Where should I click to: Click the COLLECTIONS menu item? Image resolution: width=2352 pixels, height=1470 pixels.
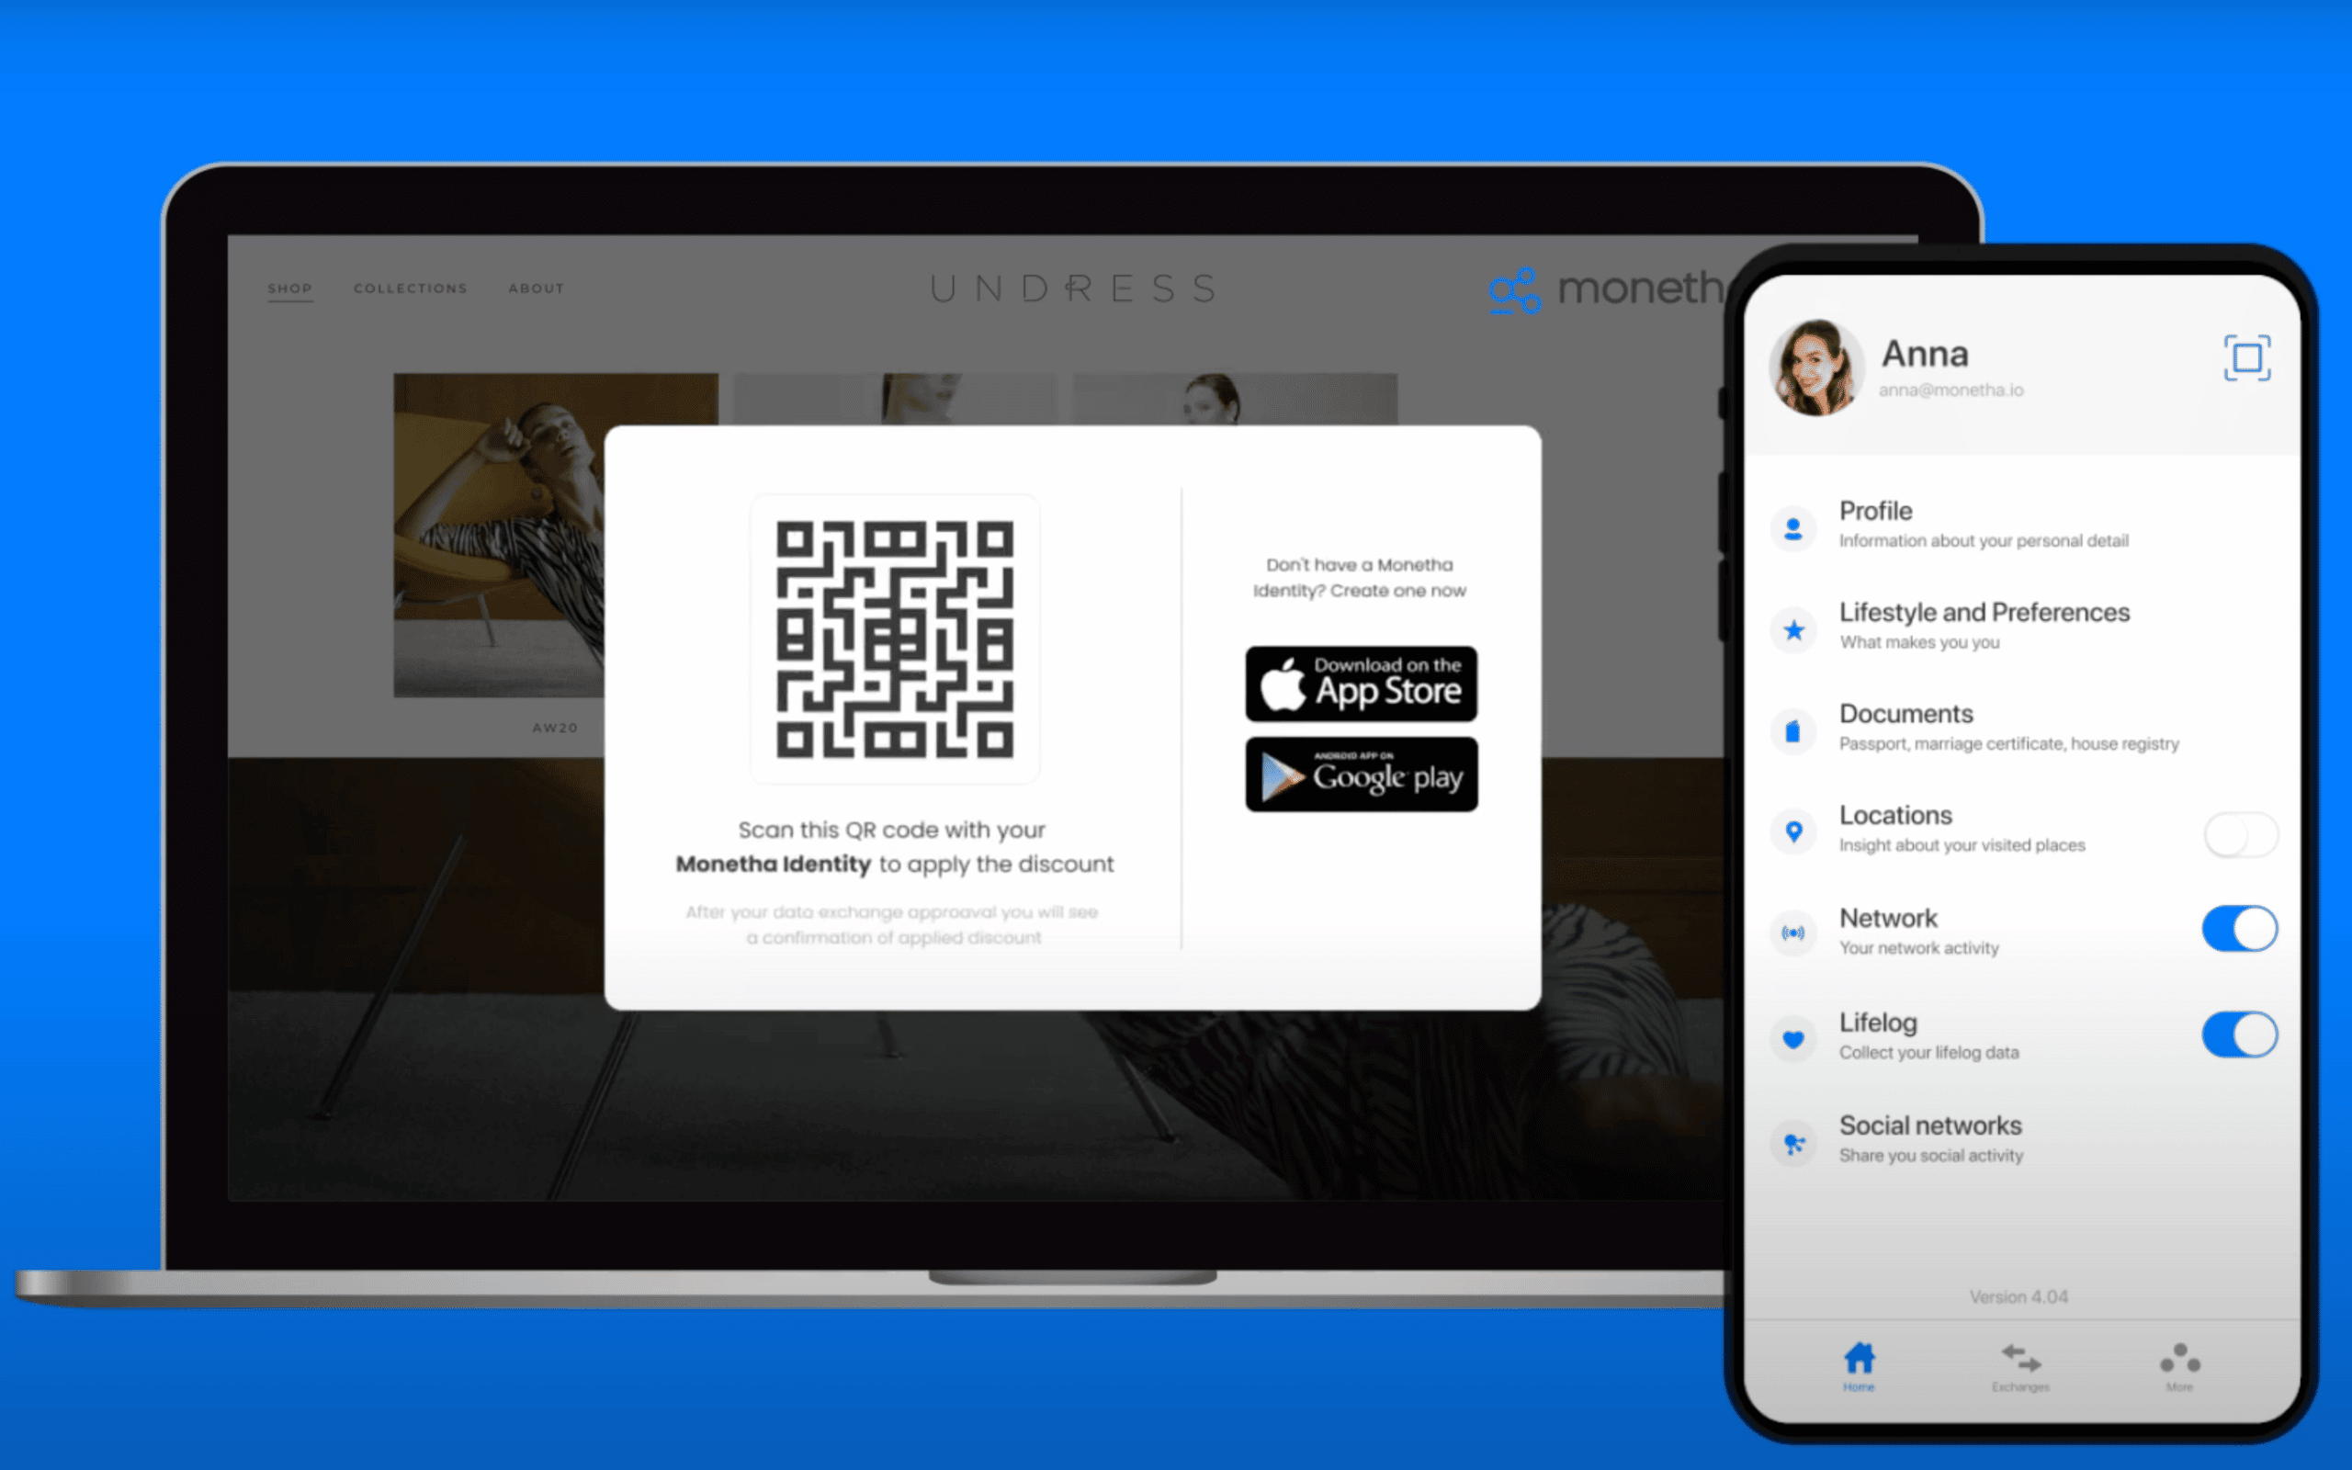tap(410, 288)
